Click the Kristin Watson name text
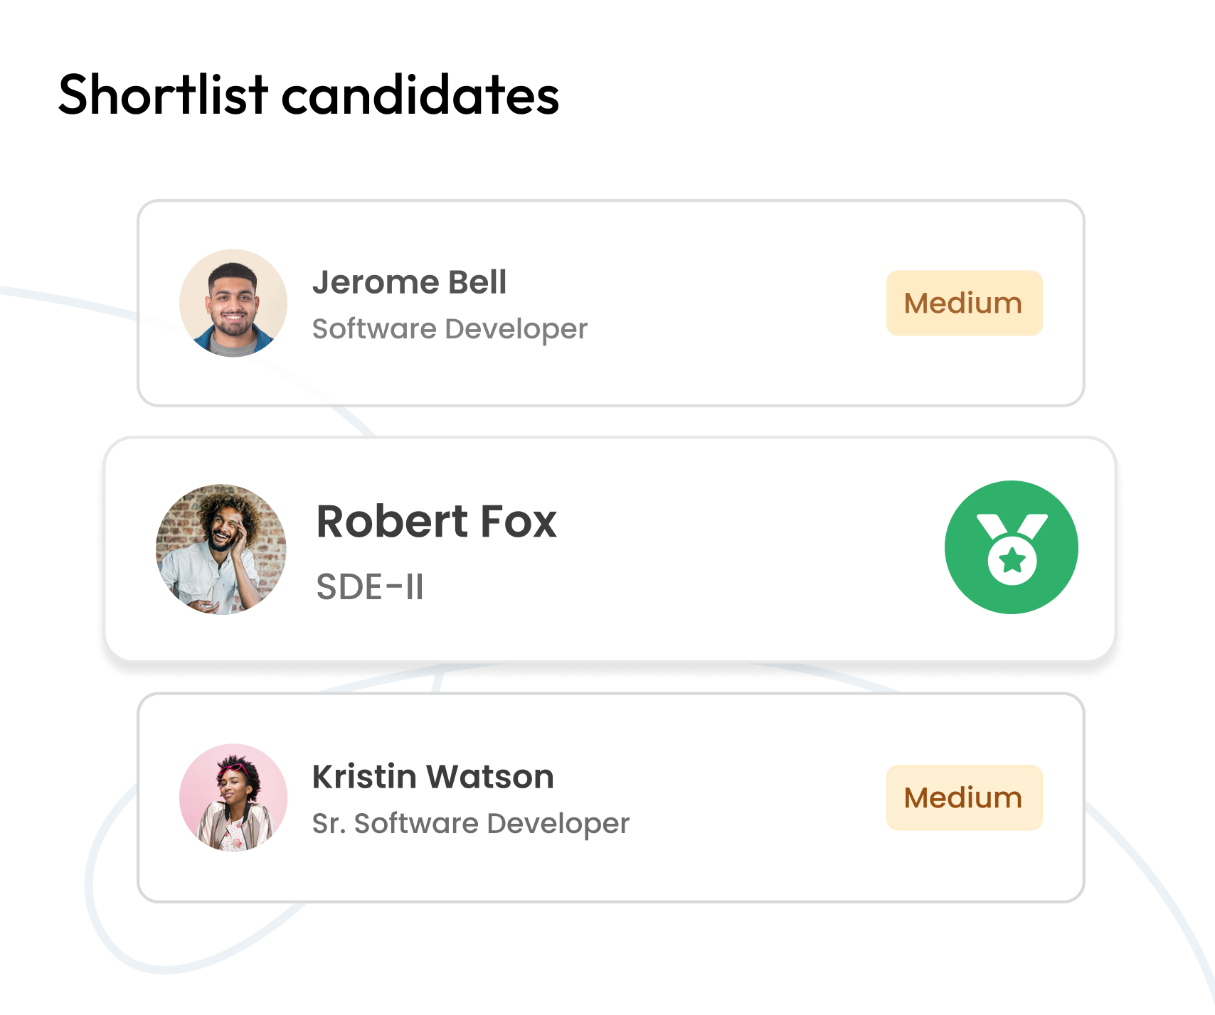The width and height of the screenshot is (1215, 1015). coord(433,776)
